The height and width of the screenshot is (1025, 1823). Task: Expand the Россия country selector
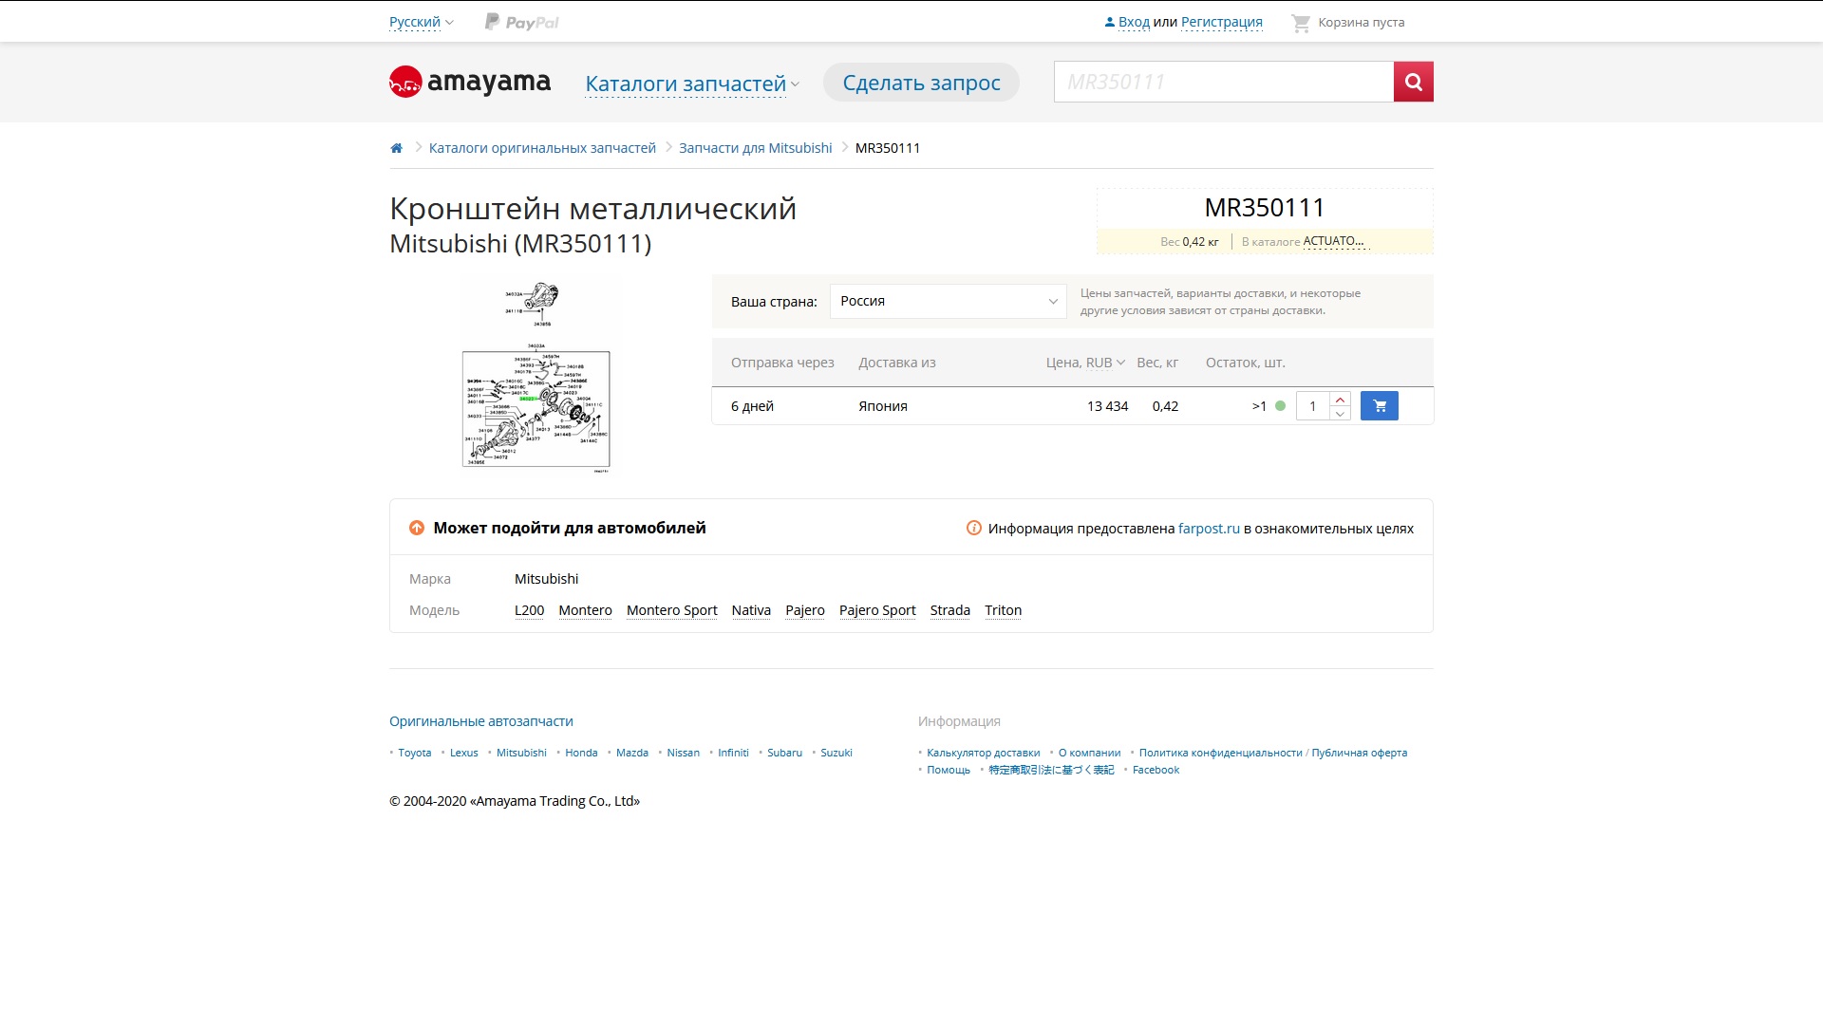(x=948, y=302)
